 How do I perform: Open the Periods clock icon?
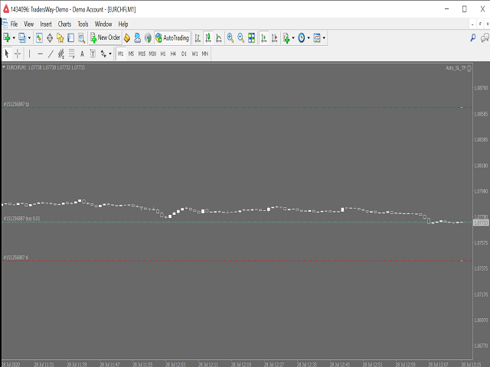(301, 37)
